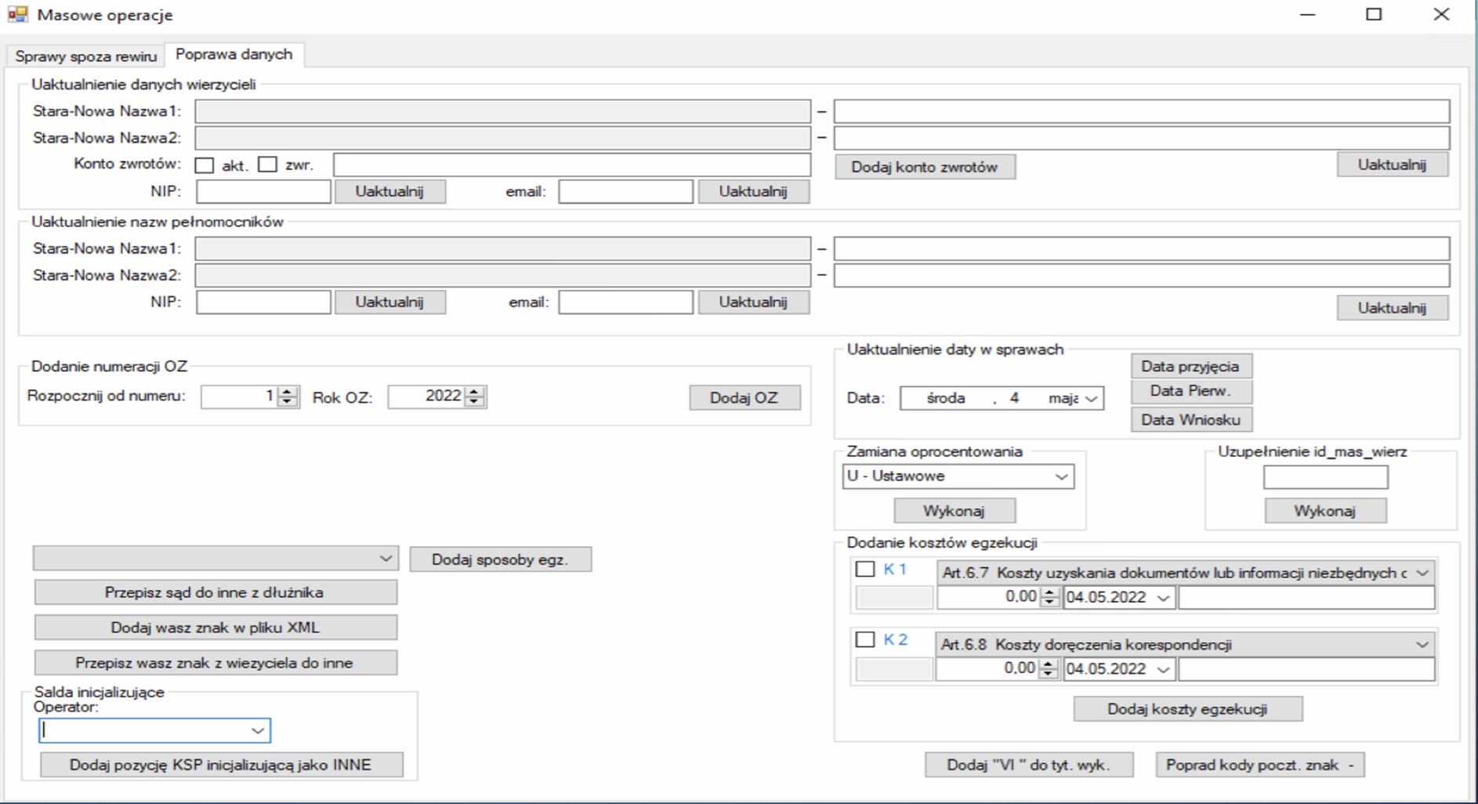1478x804 pixels.
Task: Check the K1 cost checkbox
Action: click(x=865, y=570)
